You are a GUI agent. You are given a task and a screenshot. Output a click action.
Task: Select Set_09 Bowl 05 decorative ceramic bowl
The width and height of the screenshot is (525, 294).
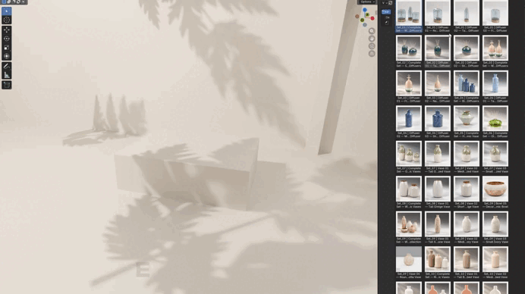495,192
